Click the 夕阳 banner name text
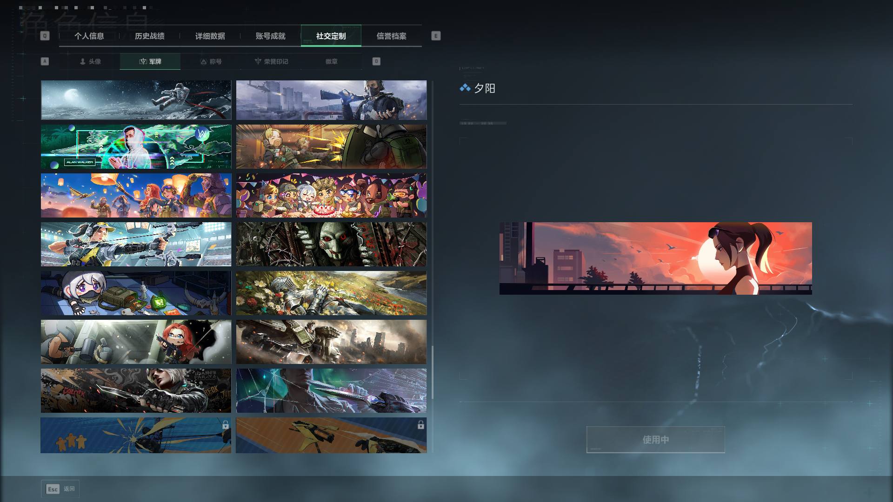The image size is (893, 502). click(484, 88)
